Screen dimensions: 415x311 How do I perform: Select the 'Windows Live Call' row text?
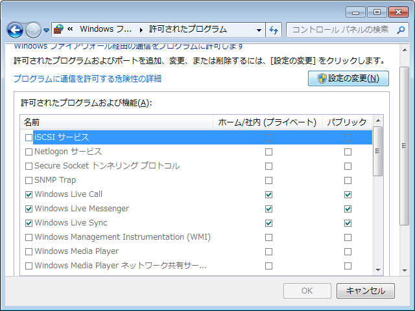tap(68, 194)
